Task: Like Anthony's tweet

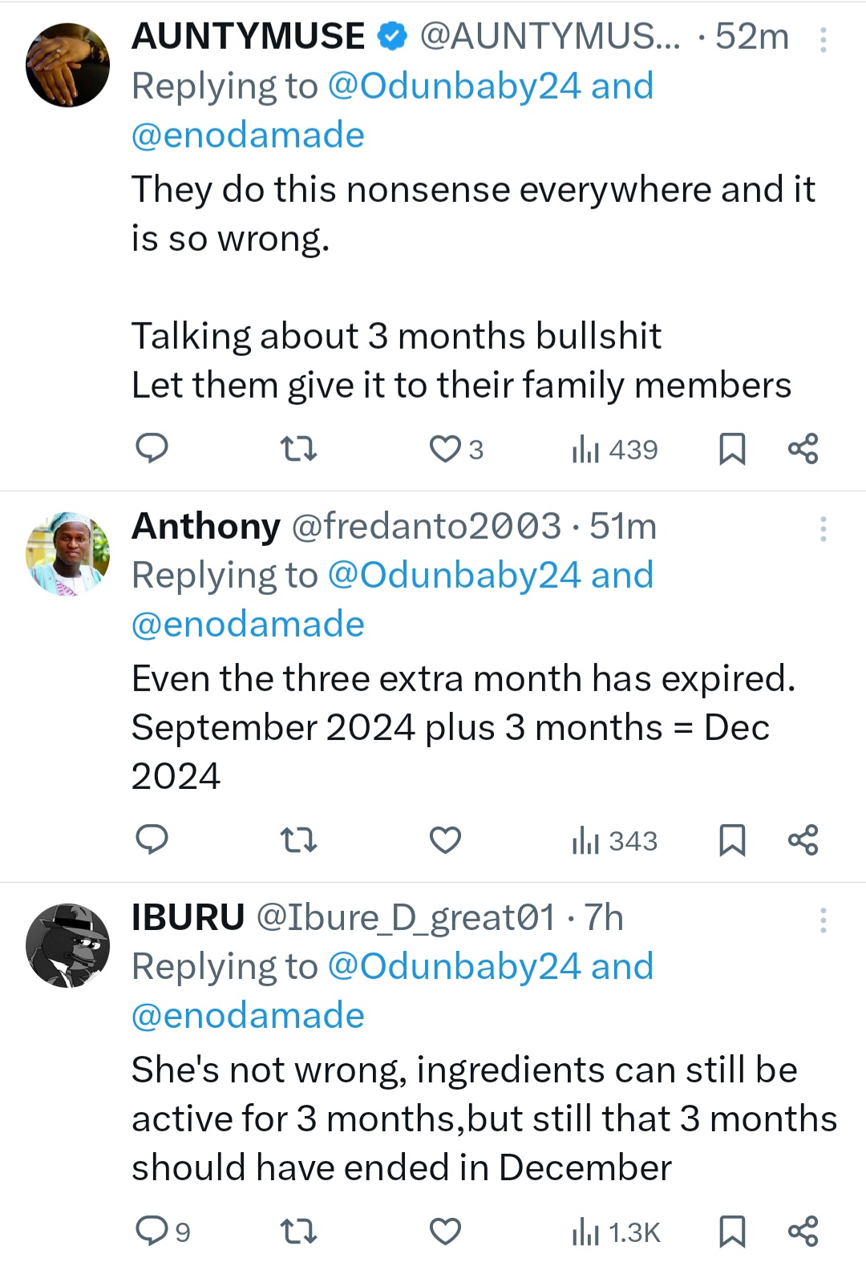Action: click(x=445, y=840)
